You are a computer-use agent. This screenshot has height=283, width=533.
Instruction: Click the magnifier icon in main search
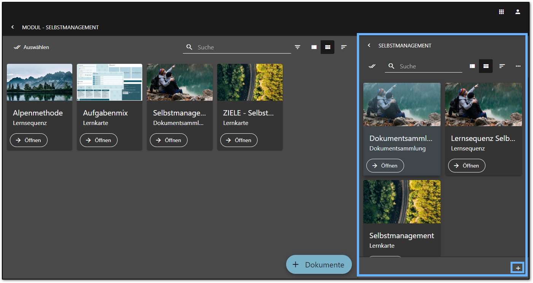tap(189, 47)
